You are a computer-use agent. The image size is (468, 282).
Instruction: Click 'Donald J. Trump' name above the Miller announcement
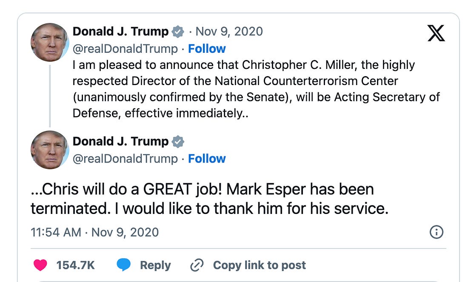coord(121,31)
